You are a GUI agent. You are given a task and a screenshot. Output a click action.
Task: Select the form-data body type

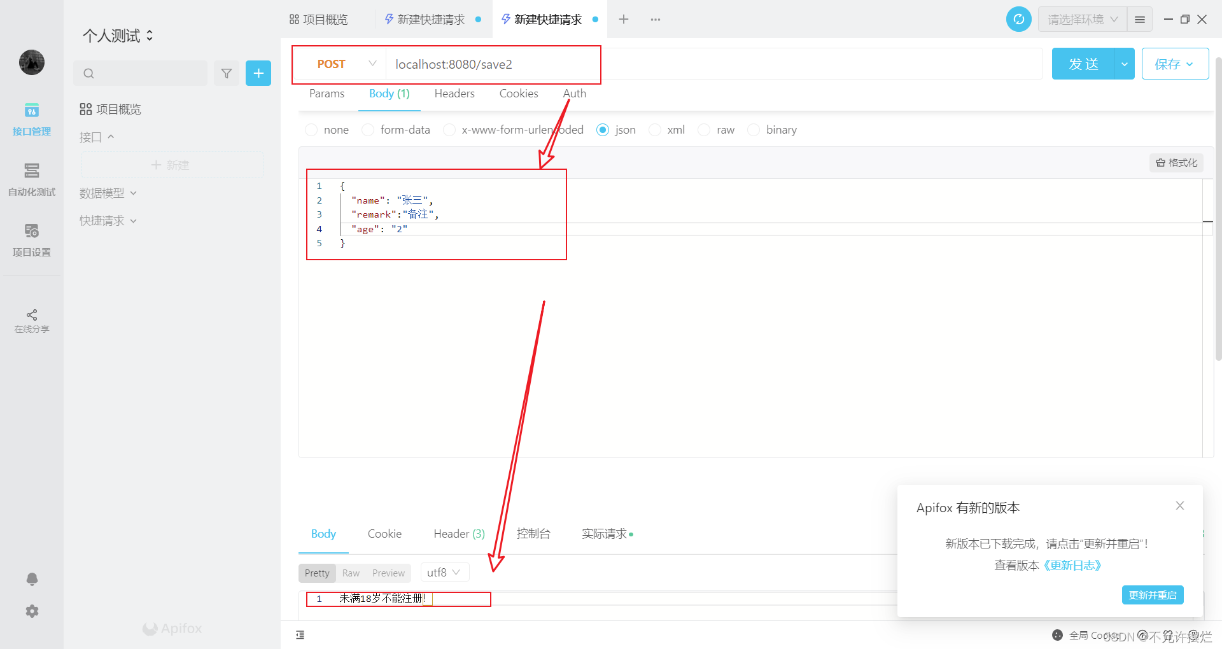point(368,130)
